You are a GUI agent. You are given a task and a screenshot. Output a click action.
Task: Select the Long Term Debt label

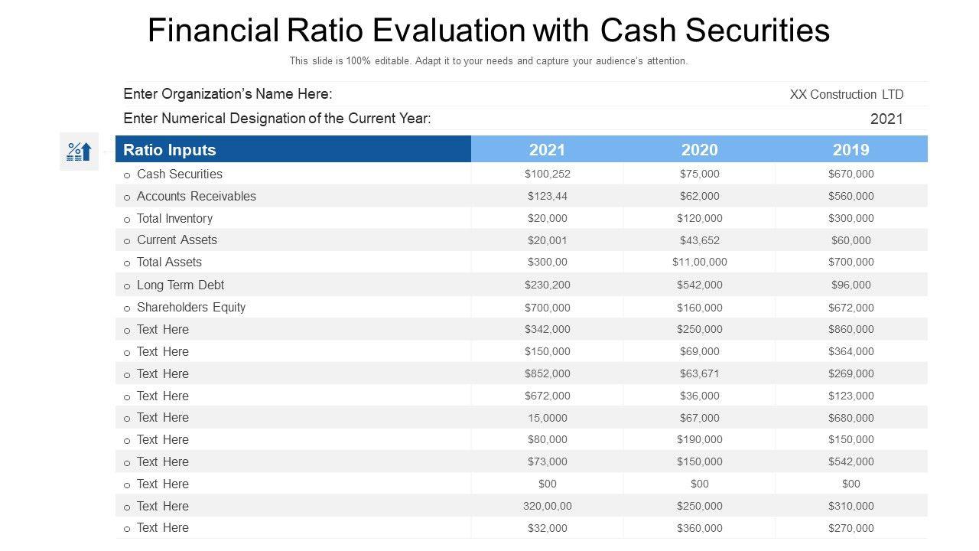181,285
